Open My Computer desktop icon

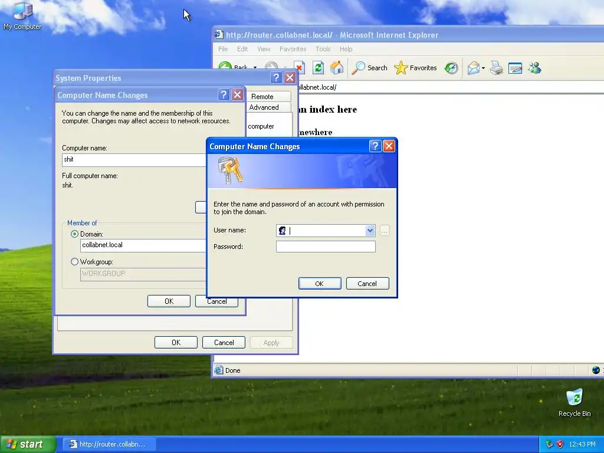[x=22, y=15]
